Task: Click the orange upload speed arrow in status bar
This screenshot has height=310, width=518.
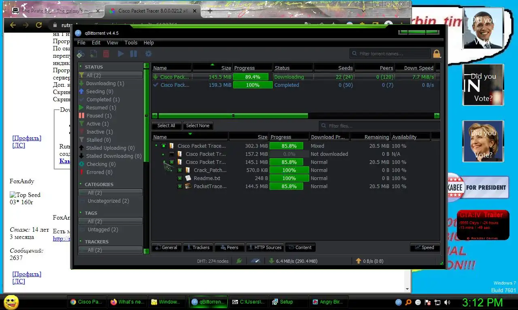Action: click(358, 261)
